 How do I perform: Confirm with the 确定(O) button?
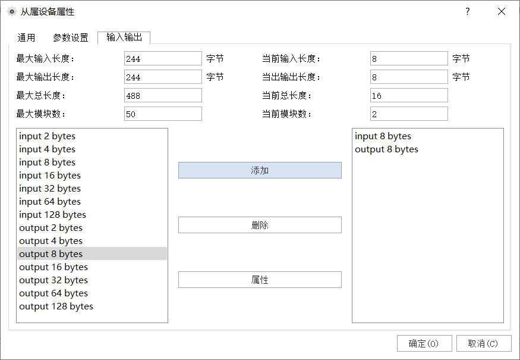click(424, 343)
